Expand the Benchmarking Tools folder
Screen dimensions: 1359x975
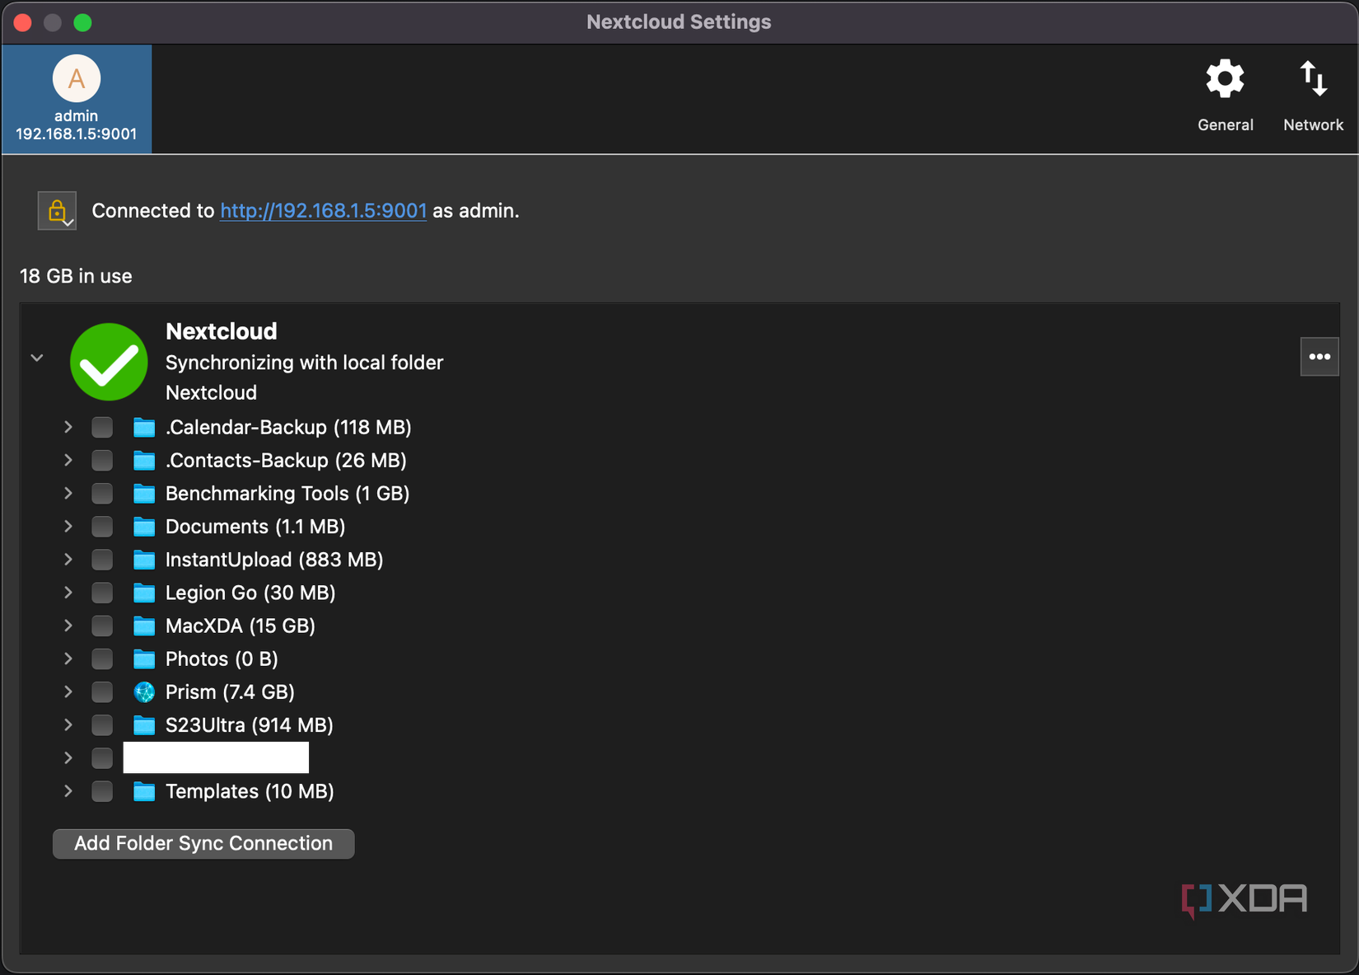click(68, 494)
